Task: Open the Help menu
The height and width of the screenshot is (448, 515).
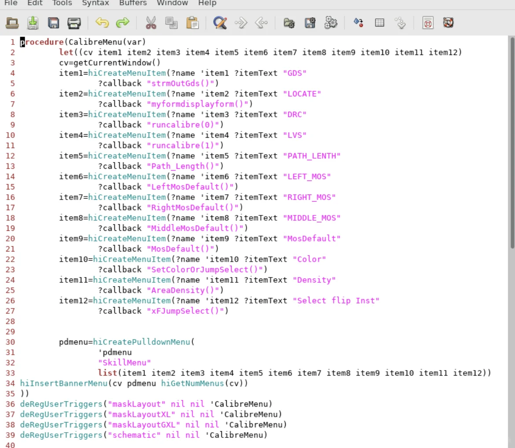Action: coord(207,3)
